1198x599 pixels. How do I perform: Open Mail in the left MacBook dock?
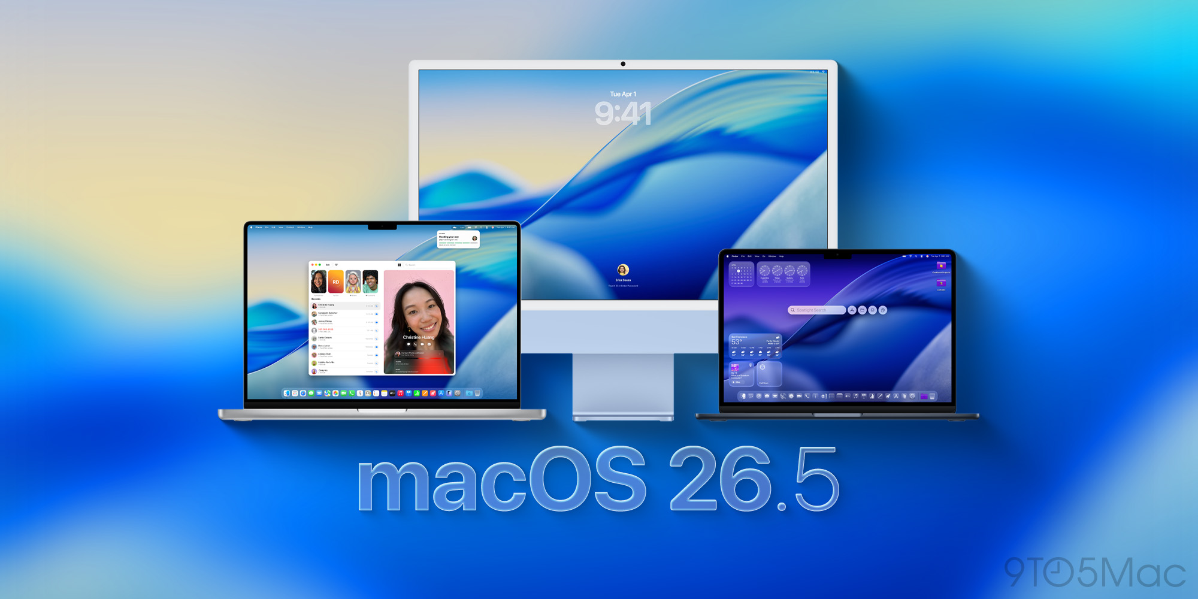point(319,394)
